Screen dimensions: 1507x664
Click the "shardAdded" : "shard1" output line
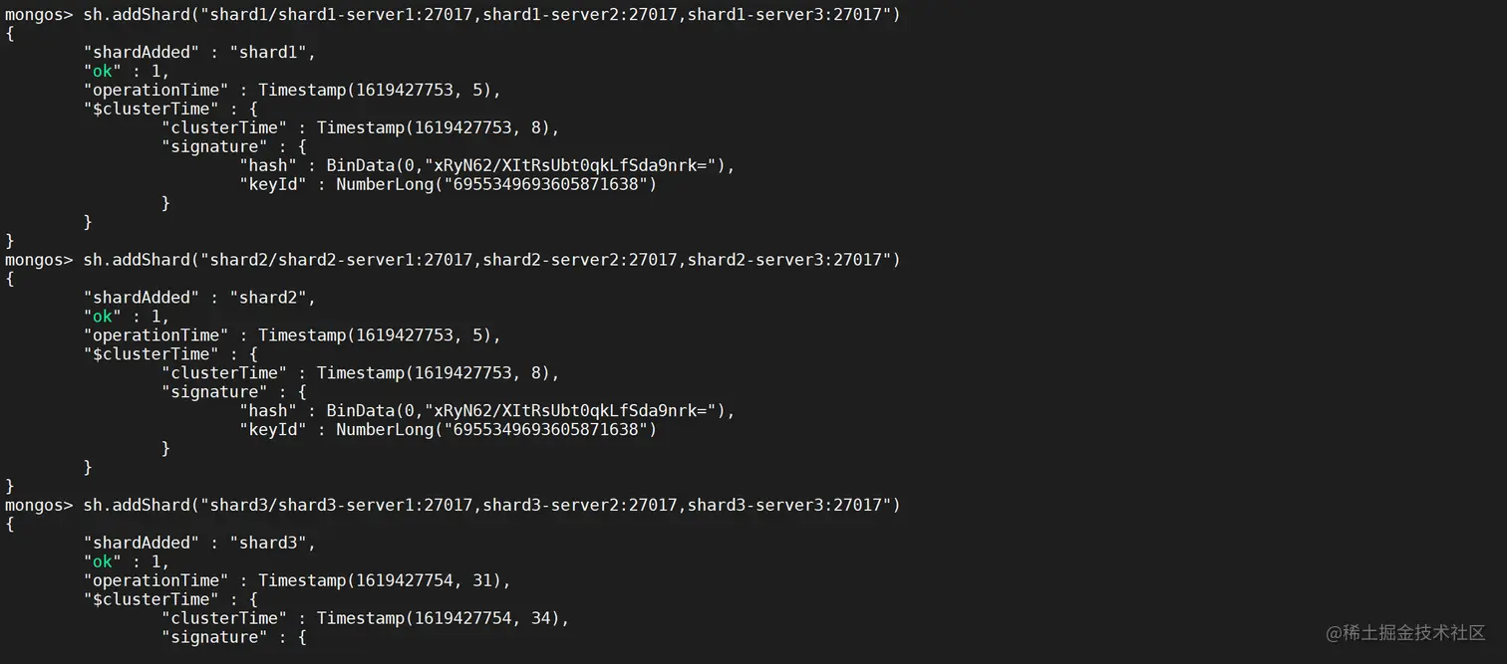click(x=199, y=52)
